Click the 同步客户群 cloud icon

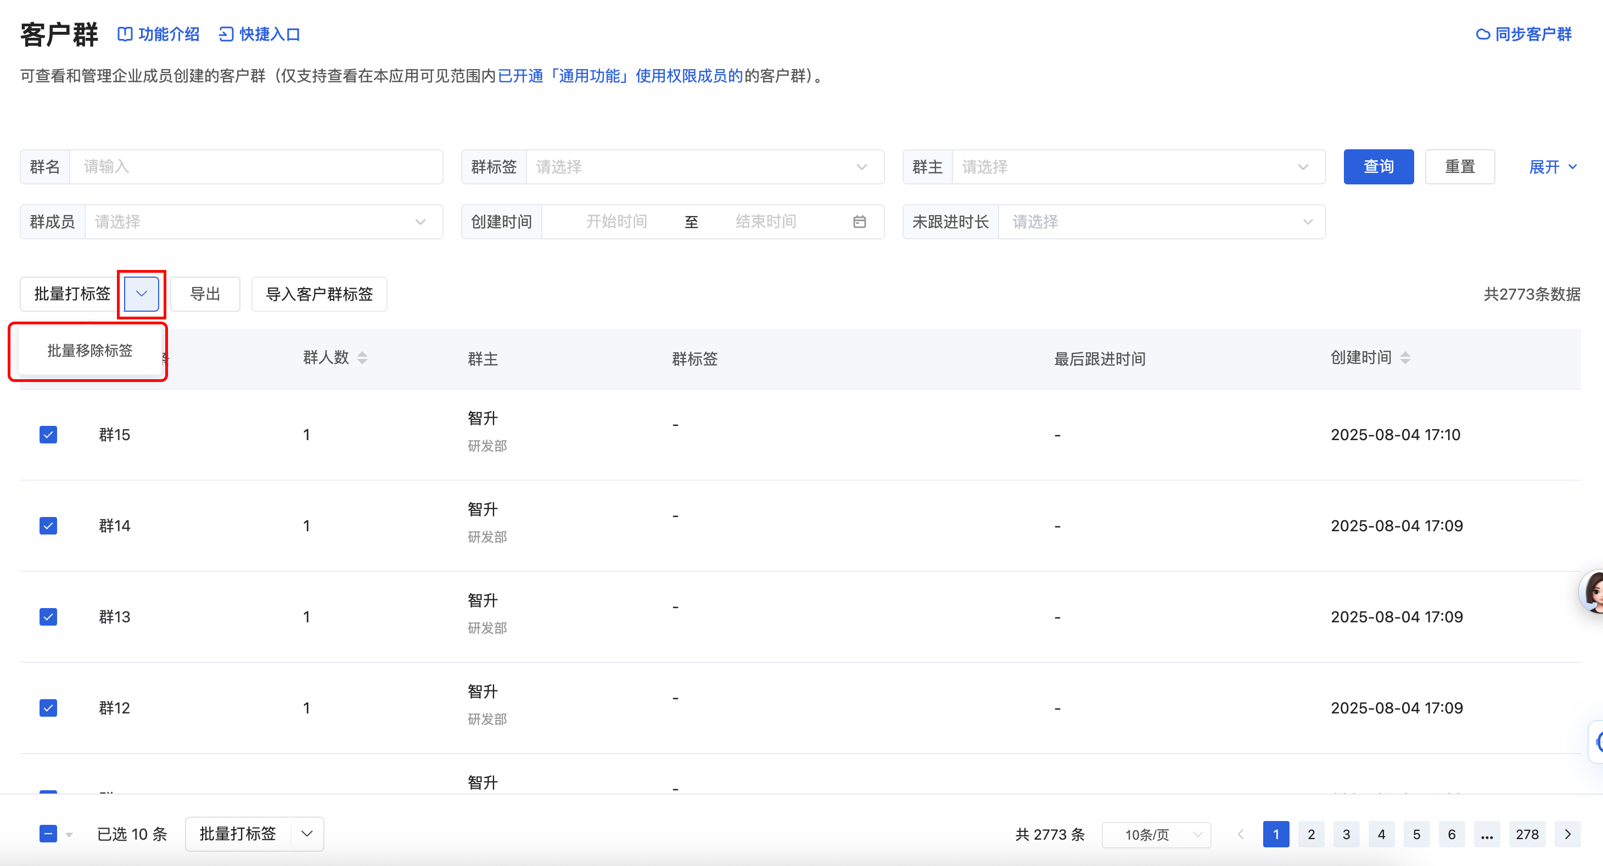1483,34
